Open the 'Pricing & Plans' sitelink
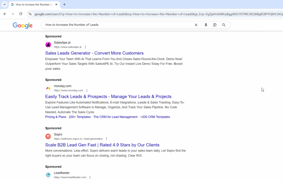Screen dimensions: 283x181 56,117
